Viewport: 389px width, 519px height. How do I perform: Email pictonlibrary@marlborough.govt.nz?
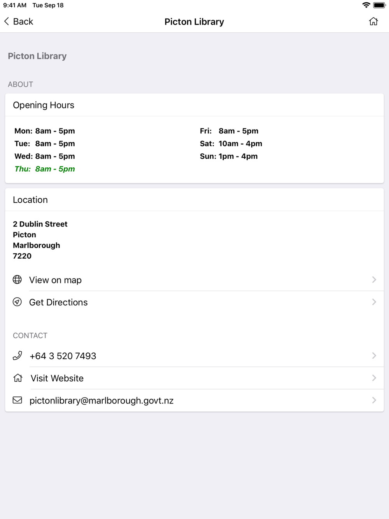[194, 400]
